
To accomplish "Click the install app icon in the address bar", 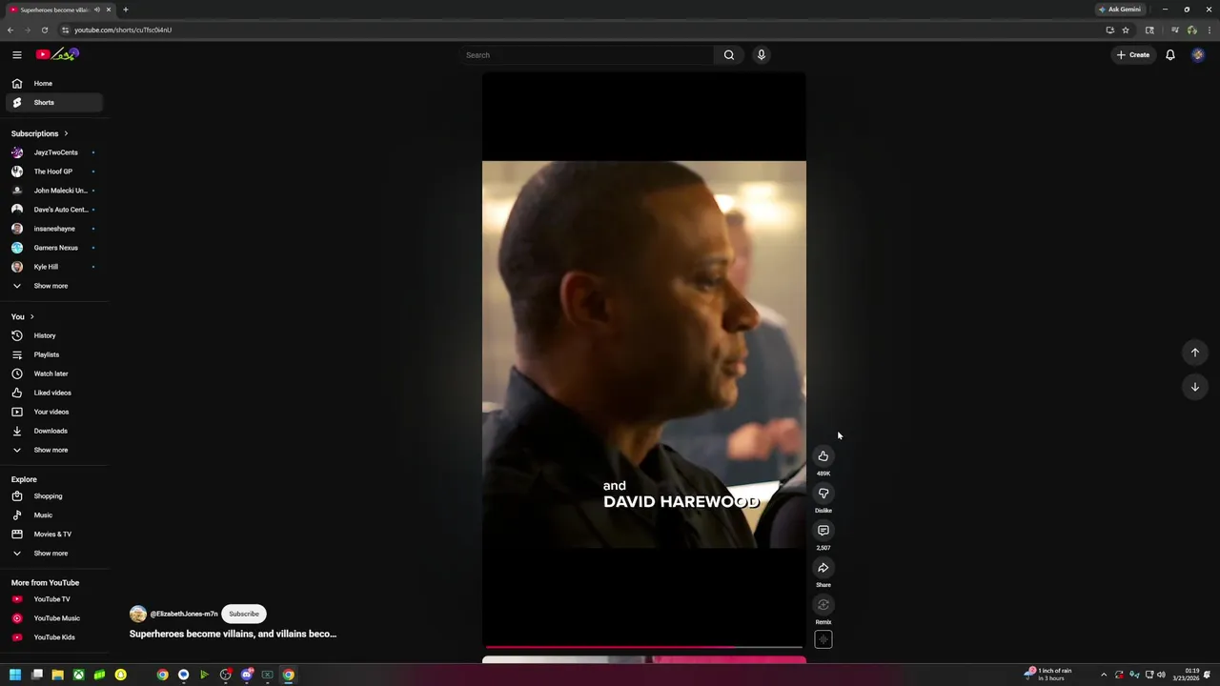I will [x=1109, y=30].
